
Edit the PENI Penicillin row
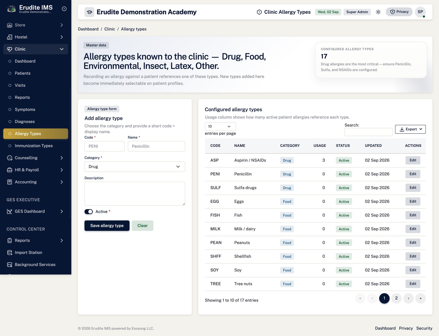coord(413,174)
